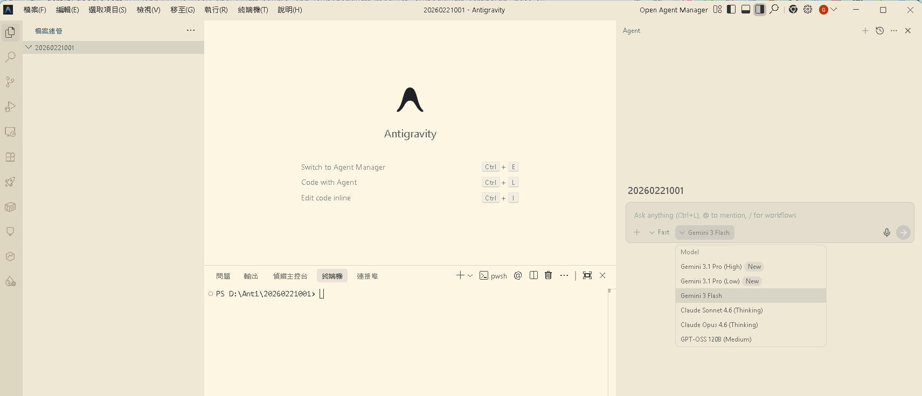Select the 終端機 panel tab
Viewport: 922px width, 396px height.
[x=332, y=276]
